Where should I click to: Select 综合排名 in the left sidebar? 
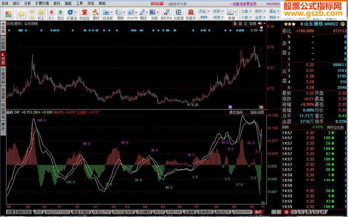3,111
